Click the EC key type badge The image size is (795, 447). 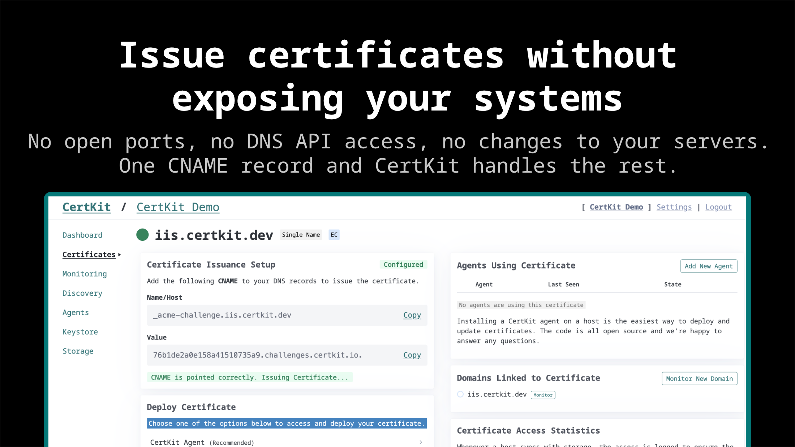[x=334, y=235]
